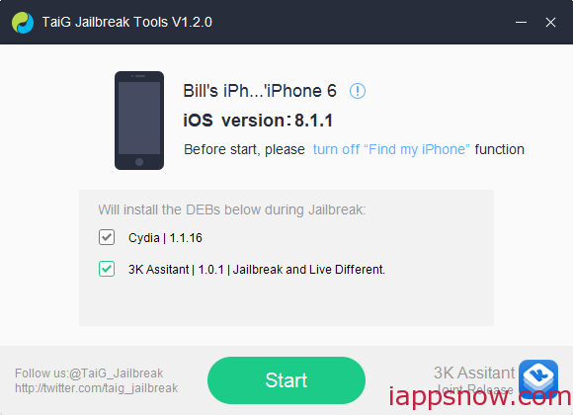Click 3K Assitant Jailbreak and Live Different label

pos(257,270)
